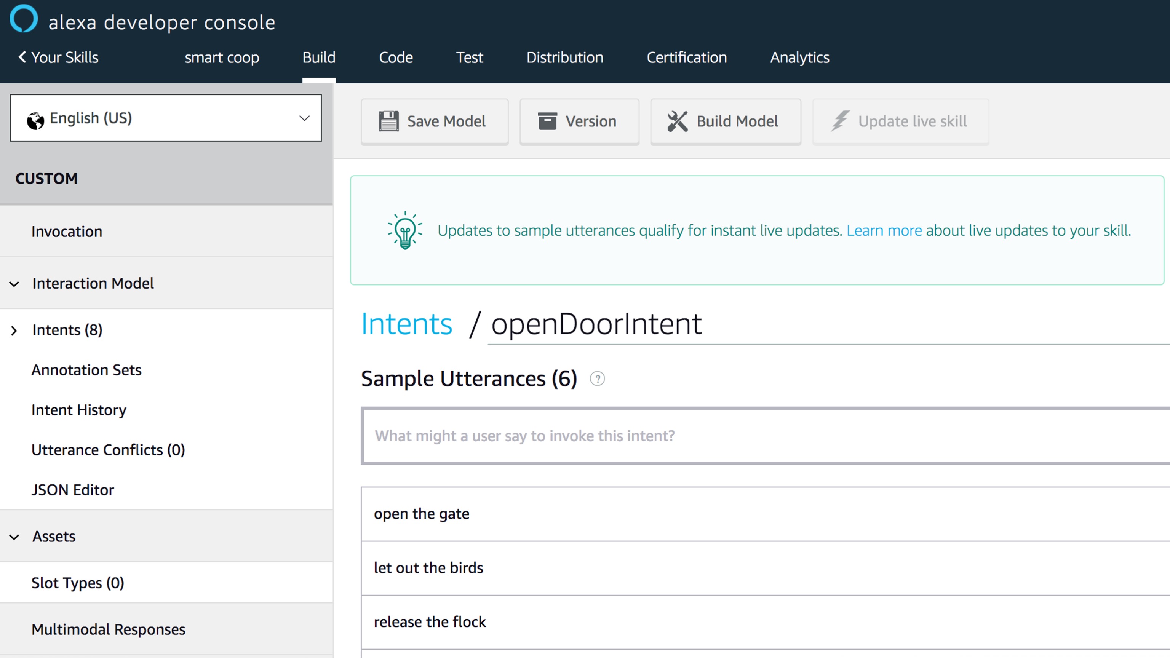
Task: Switch to the Code tab
Action: click(396, 57)
